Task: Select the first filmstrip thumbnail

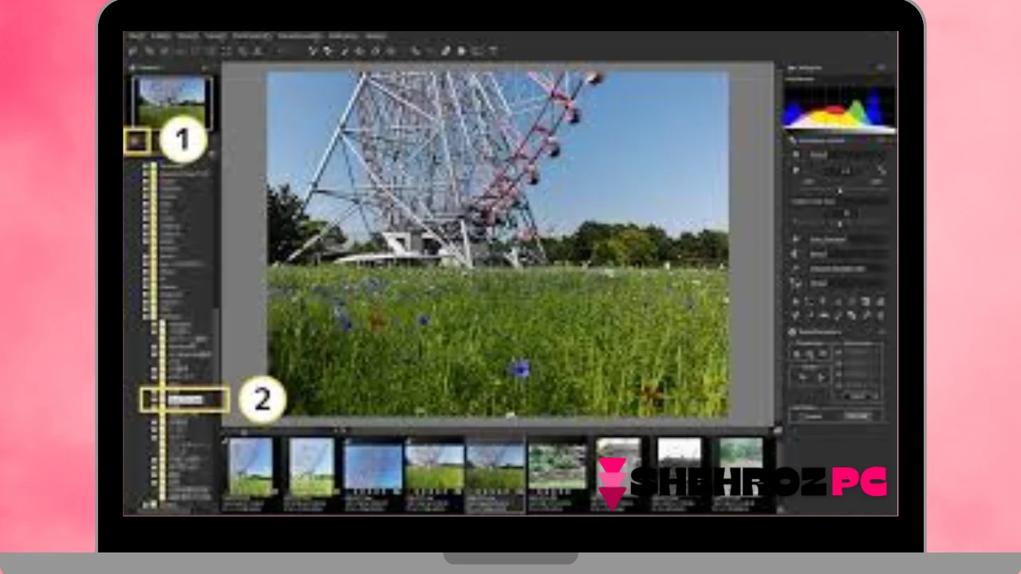Action: click(x=250, y=467)
